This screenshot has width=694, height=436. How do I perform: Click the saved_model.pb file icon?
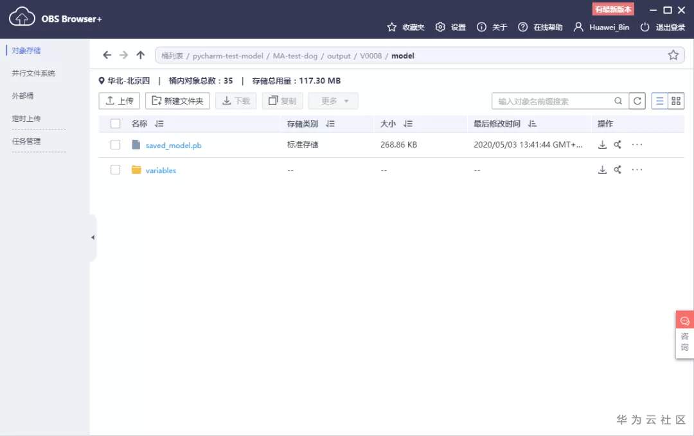pos(136,144)
